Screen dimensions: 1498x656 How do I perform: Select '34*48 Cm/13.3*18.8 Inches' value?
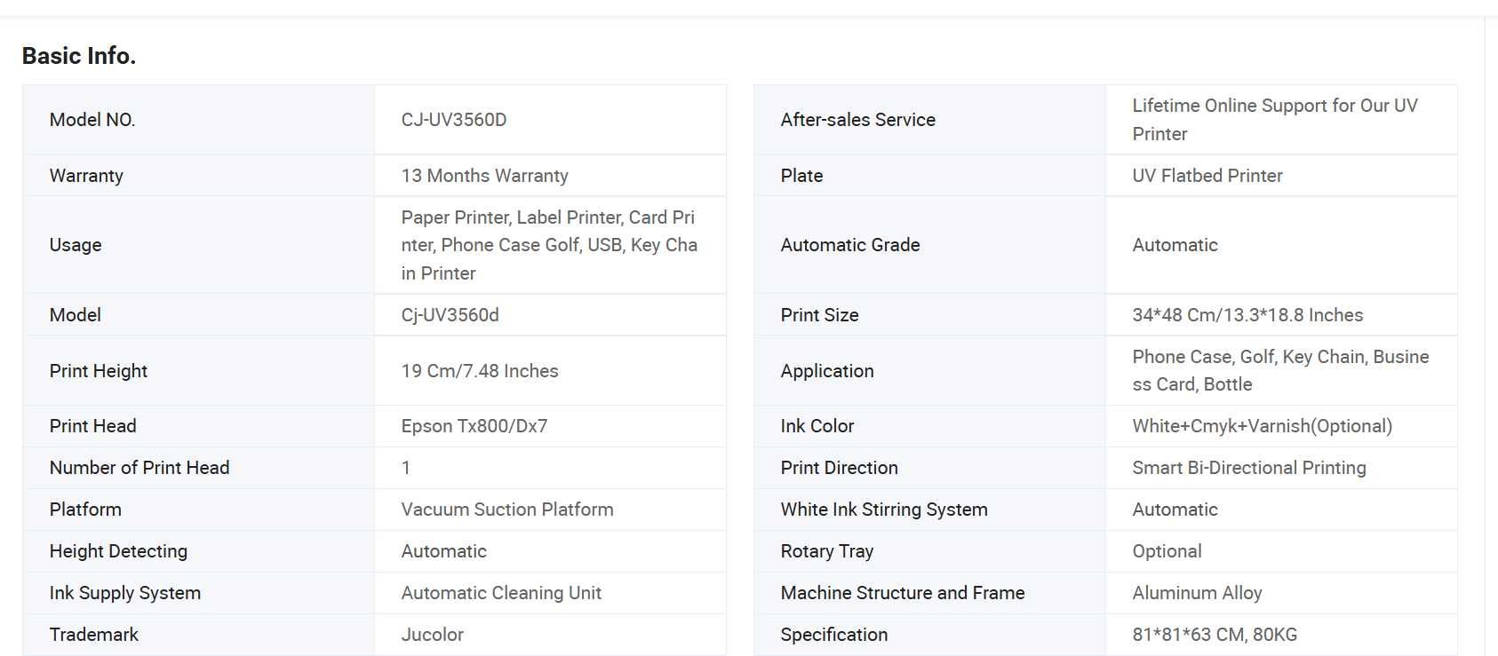click(x=1247, y=315)
